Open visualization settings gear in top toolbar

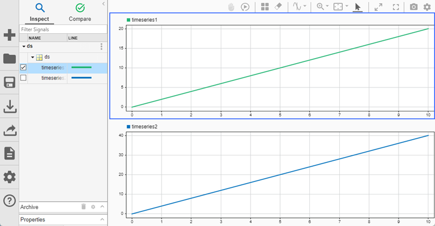coord(427,7)
